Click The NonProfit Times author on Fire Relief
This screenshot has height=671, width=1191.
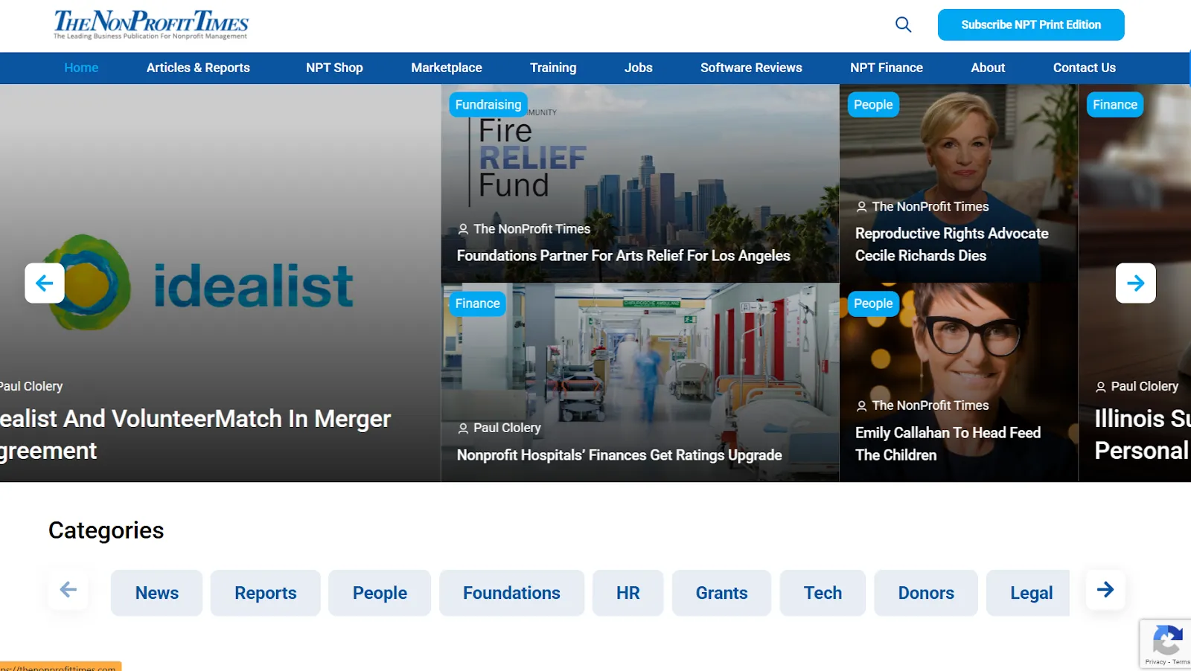pyautogui.click(x=531, y=229)
